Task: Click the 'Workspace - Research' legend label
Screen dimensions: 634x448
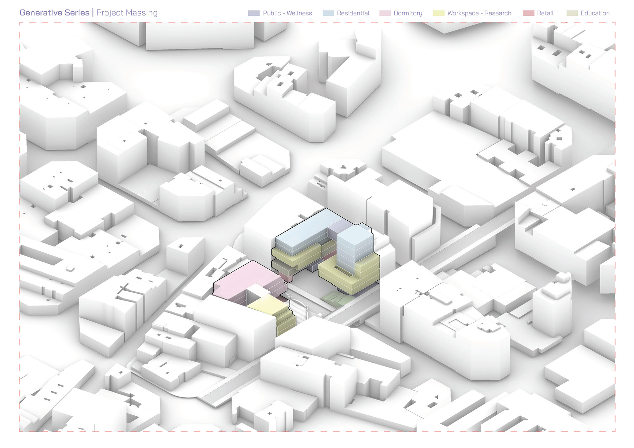Action: point(479,13)
